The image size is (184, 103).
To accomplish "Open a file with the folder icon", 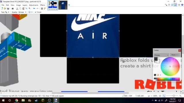I will pos(5,9).
